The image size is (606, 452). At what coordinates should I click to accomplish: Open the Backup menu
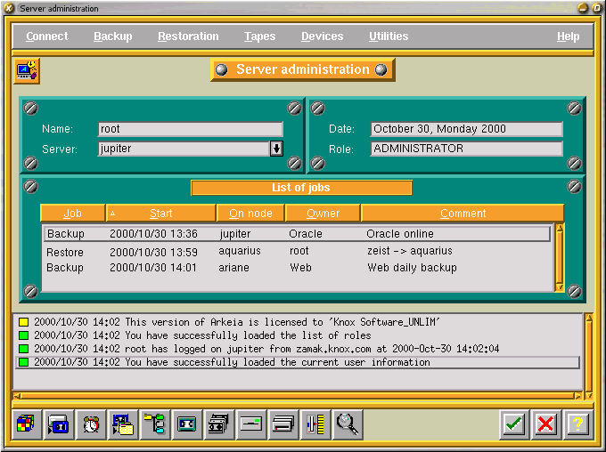[113, 36]
